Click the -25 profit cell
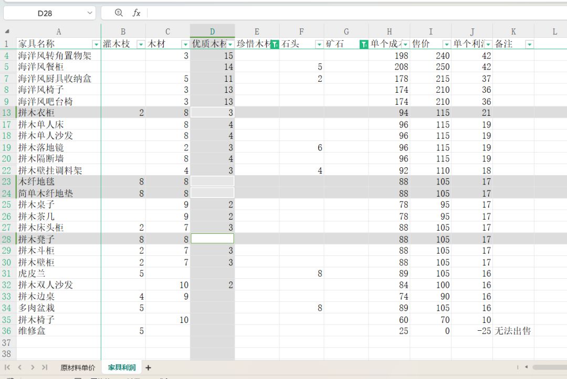The width and height of the screenshot is (567, 379). coord(472,331)
